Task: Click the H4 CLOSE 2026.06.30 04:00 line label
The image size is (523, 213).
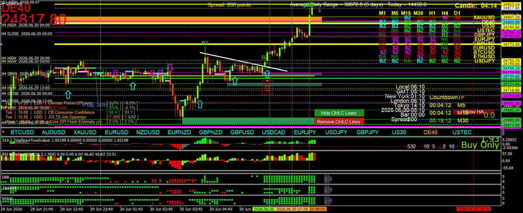Action: 27,33
